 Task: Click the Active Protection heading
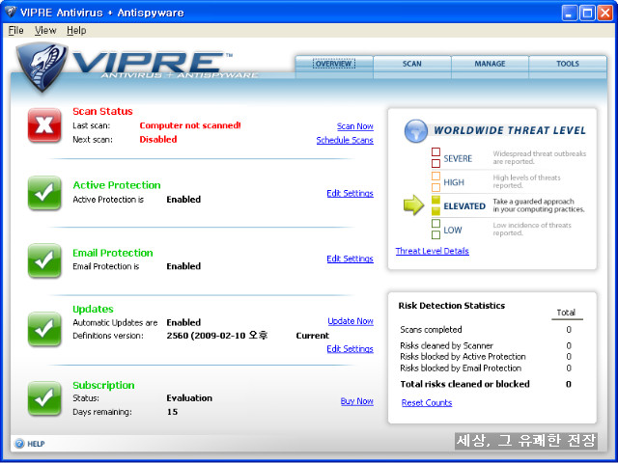(x=117, y=185)
